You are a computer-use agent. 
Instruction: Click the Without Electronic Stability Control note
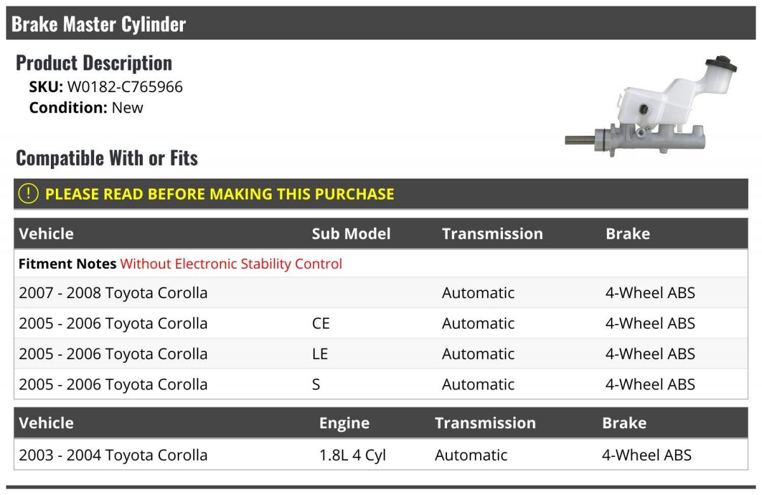pos(231,264)
